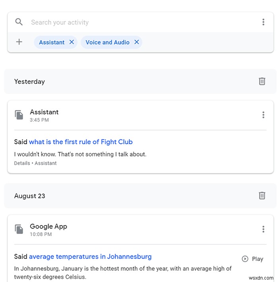Image resolution: width=278 pixels, height=282 pixels.
Task: Click the plus icon to add filter
Action: (x=19, y=42)
